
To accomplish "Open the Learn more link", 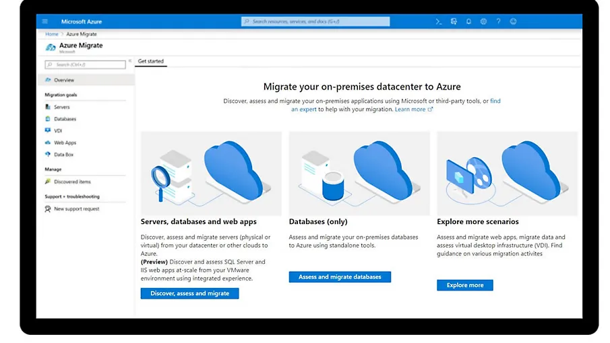I will (414, 110).
